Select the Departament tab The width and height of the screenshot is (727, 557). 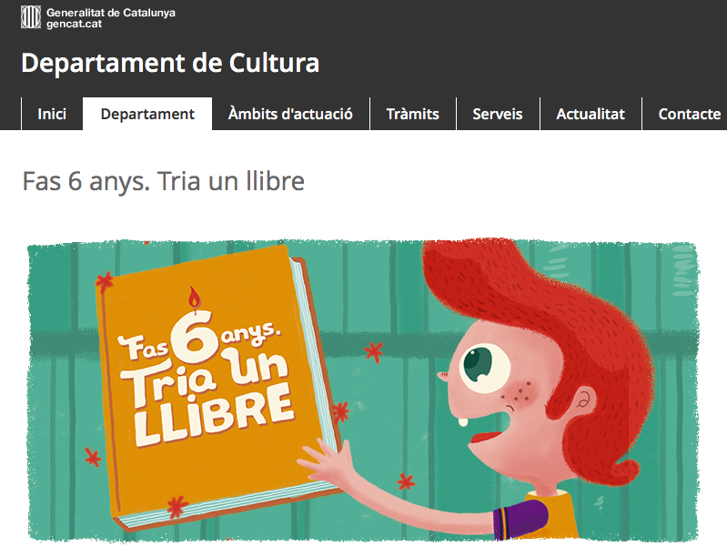click(x=147, y=114)
